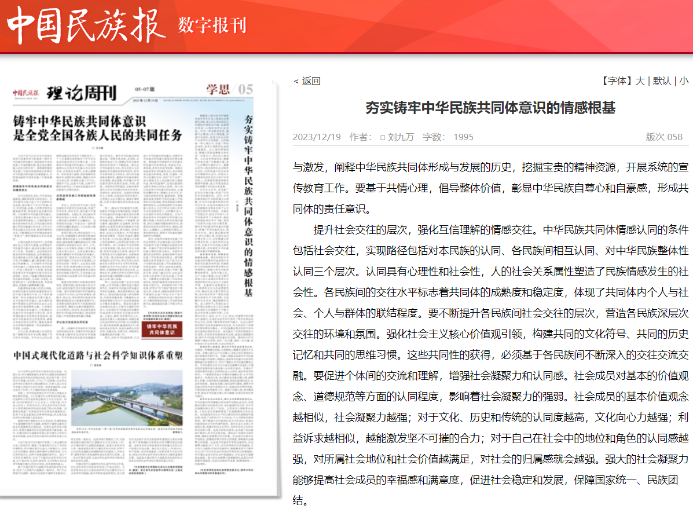Select the 默认 font size option
693x509 pixels.
click(663, 81)
